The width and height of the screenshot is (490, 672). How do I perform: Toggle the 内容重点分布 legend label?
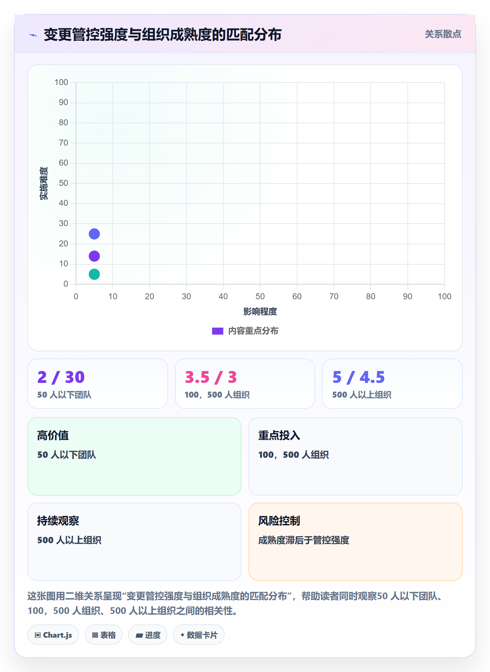253,331
